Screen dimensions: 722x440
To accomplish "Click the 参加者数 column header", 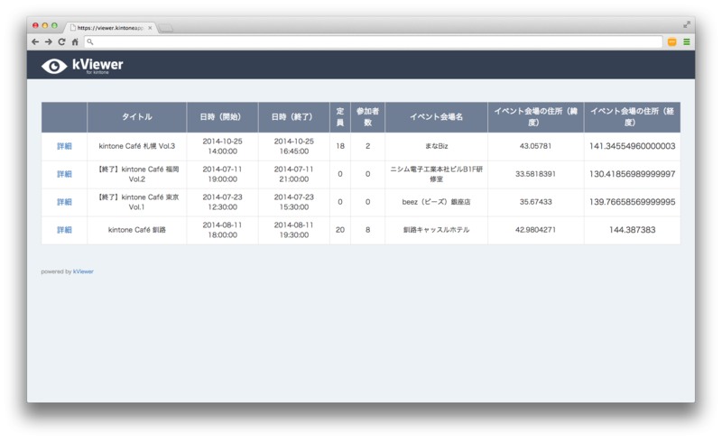I will [367, 117].
